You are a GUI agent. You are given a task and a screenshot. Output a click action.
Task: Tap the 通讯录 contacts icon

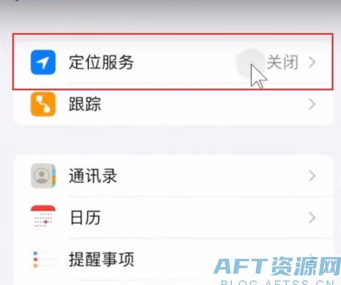pyautogui.click(x=43, y=176)
